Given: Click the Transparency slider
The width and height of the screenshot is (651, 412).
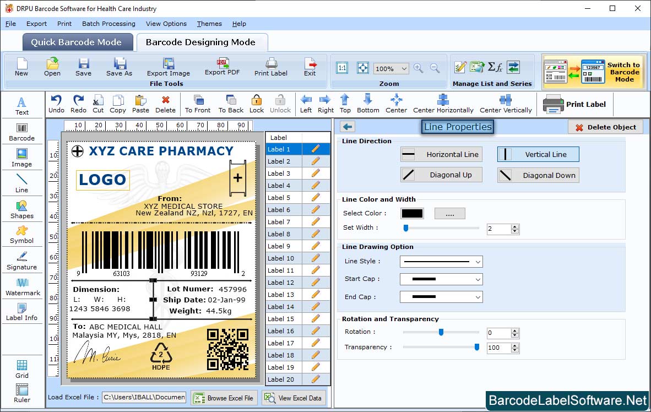Looking at the screenshot, I should point(441,347).
